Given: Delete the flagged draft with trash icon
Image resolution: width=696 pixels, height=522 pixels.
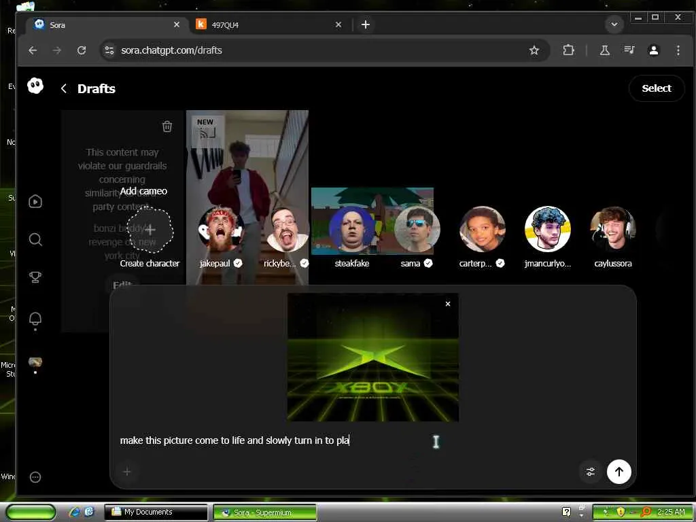Looking at the screenshot, I should tap(167, 126).
